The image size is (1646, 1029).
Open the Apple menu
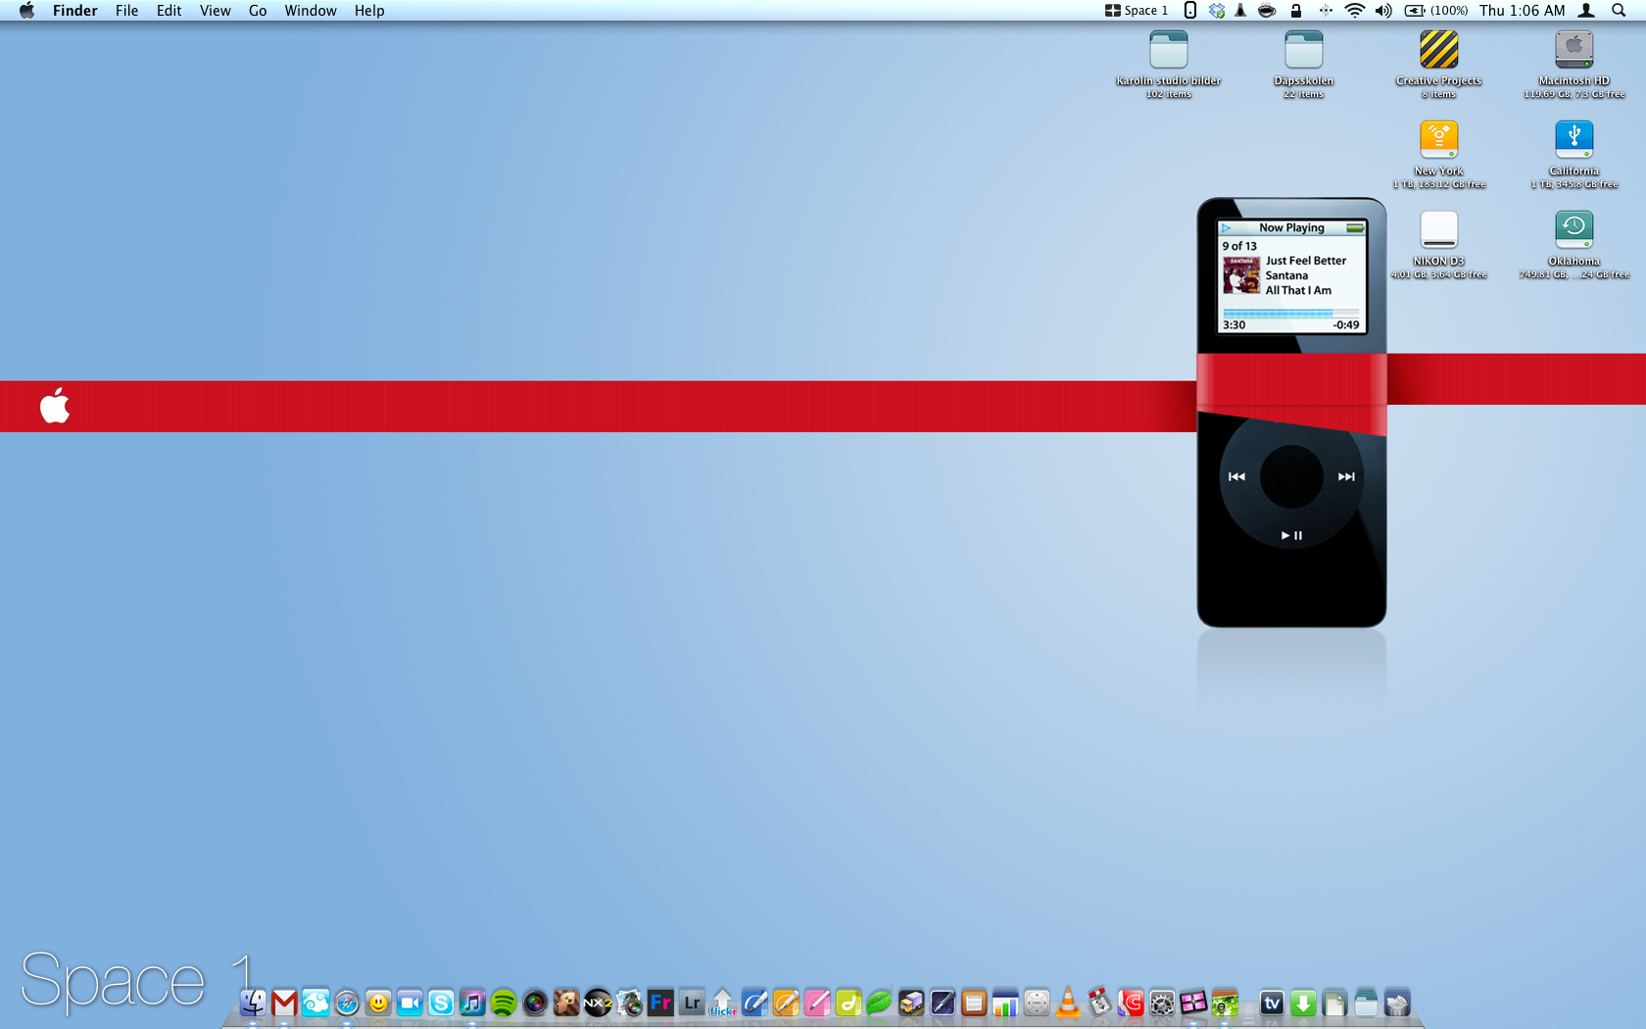click(26, 11)
